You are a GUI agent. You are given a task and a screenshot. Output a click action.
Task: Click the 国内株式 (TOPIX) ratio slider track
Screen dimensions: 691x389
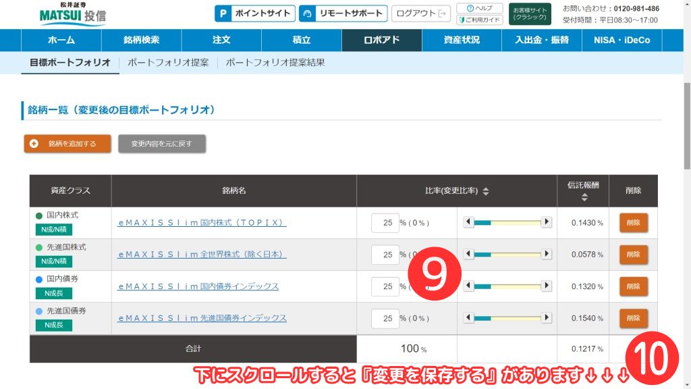507,223
